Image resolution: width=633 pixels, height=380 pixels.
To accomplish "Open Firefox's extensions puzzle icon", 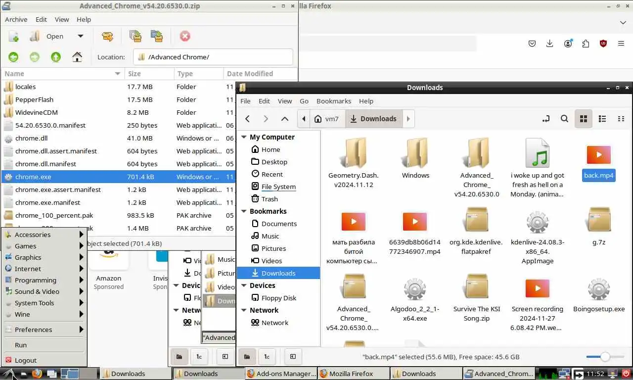I will click(586, 44).
